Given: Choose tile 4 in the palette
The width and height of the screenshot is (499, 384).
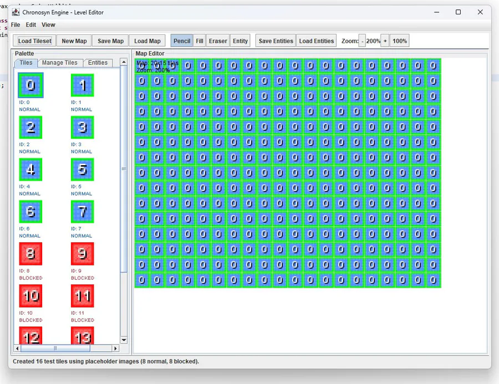Looking at the screenshot, I should click(x=30, y=170).
